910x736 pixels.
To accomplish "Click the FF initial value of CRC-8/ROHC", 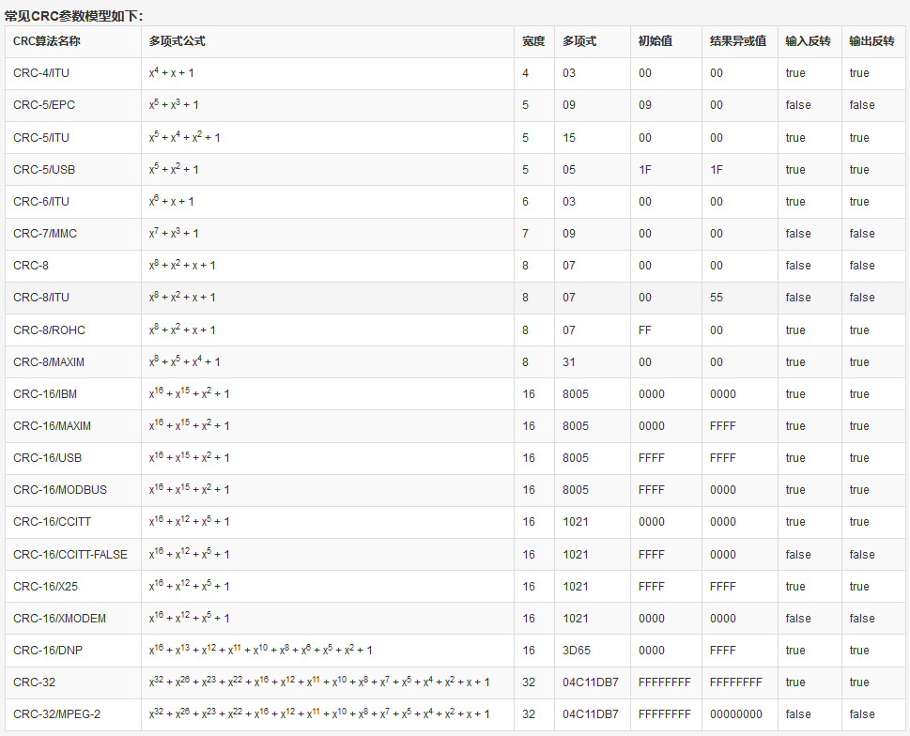I will 644,330.
